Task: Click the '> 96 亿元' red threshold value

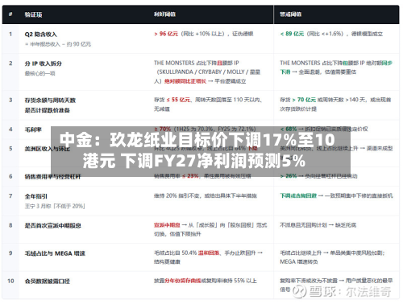Action: coord(166,34)
